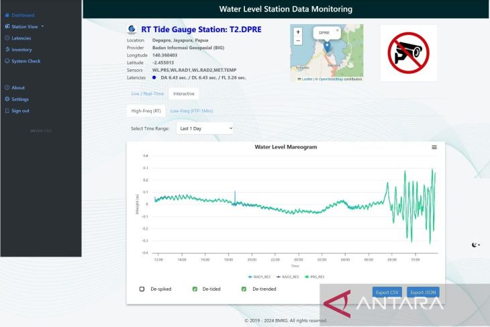Click the Water Level Mareogram chart title
490x327 pixels.
click(x=286, y=147)
